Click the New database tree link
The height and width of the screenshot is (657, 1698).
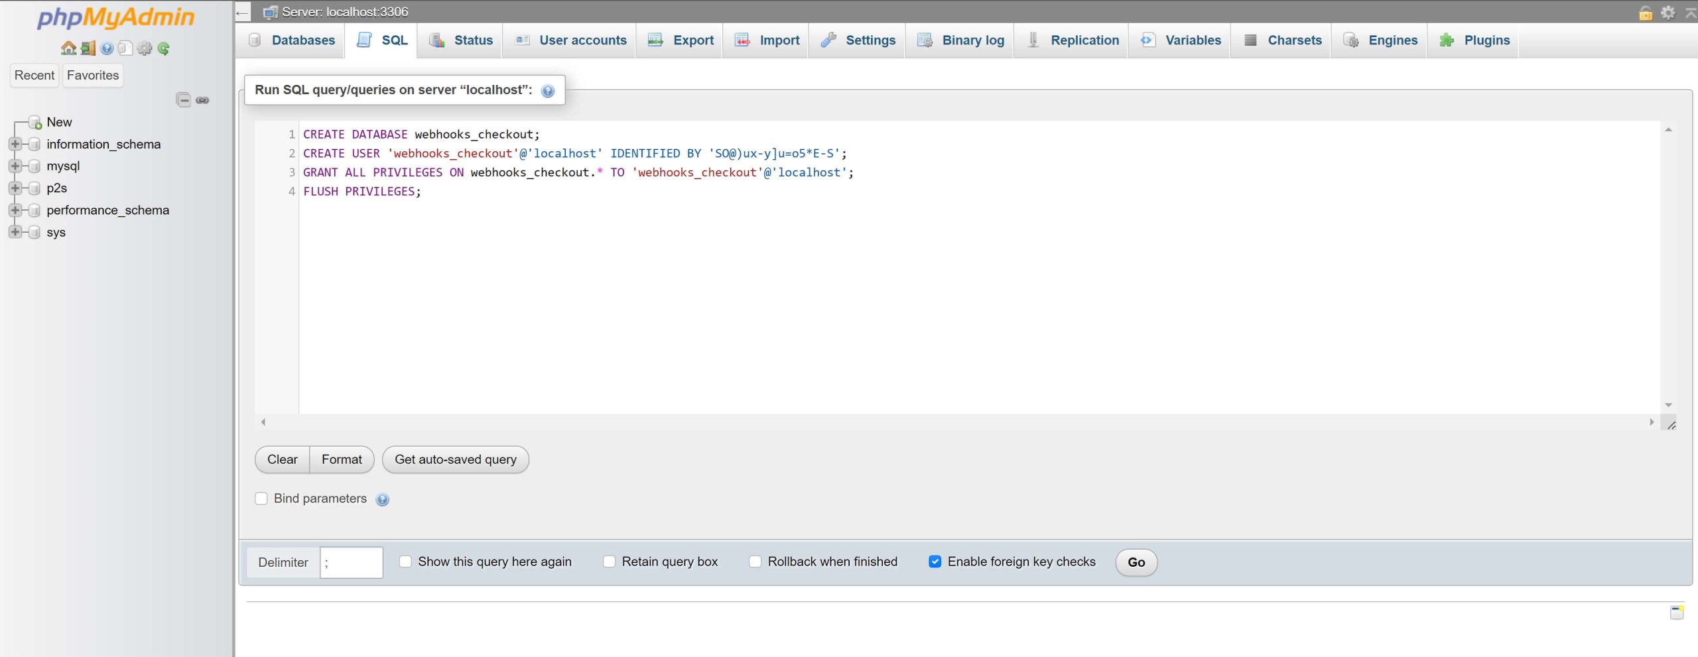coord(59,123)
